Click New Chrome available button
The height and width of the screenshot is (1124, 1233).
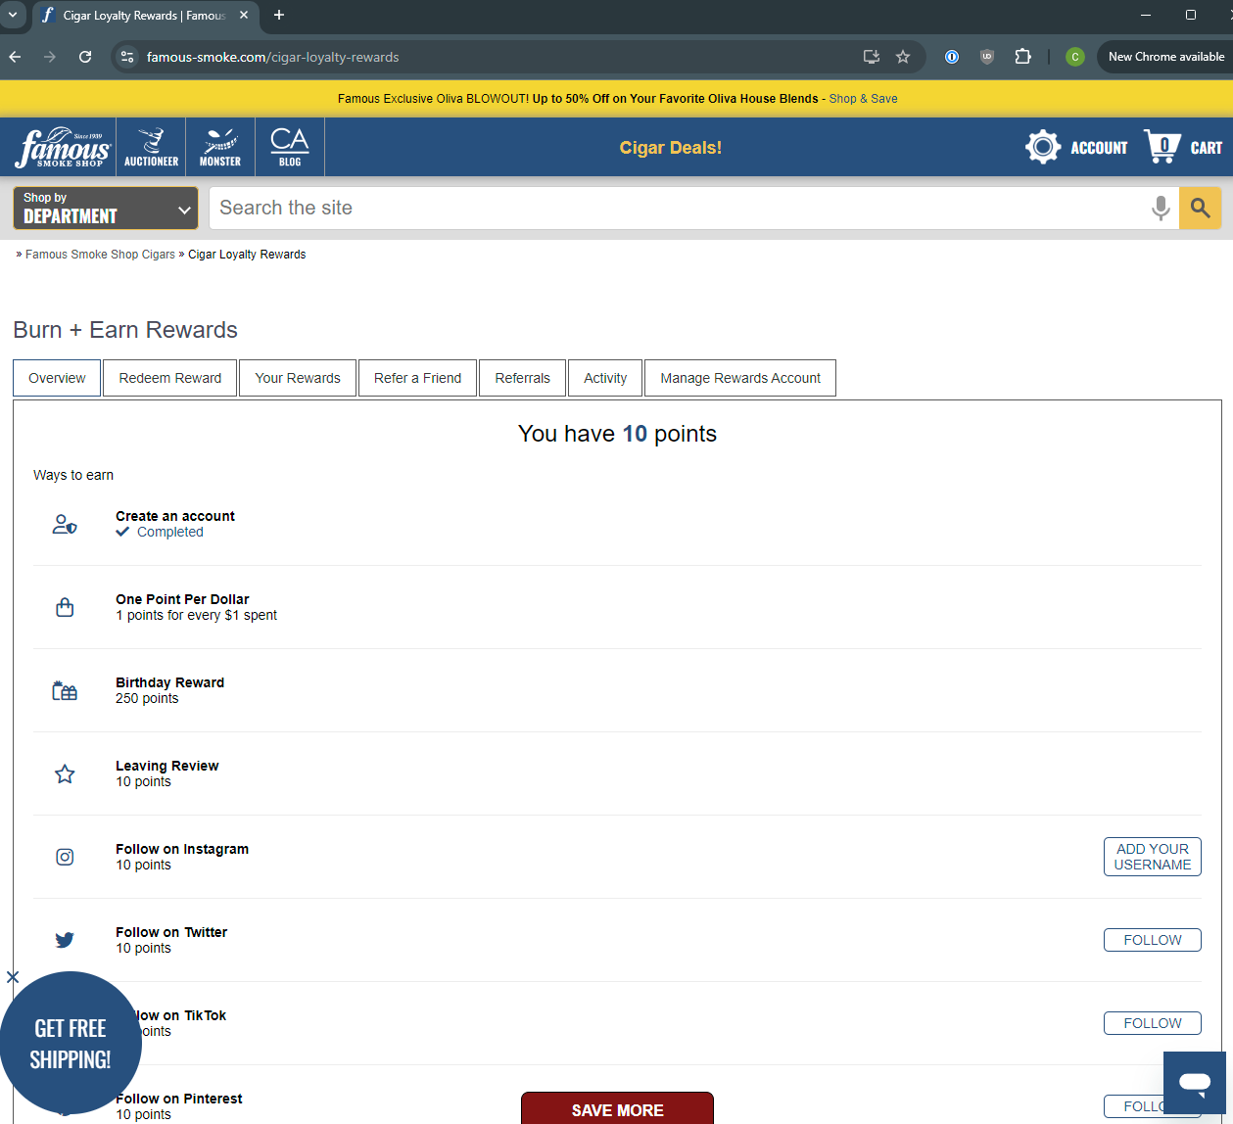(x=1165, y=57)
